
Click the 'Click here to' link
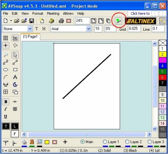tap(140, 14)
